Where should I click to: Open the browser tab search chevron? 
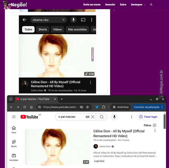11,99
